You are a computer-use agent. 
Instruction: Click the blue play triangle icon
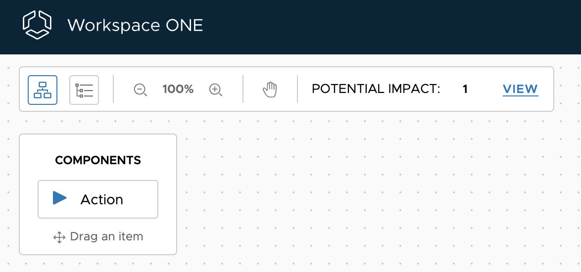pyautogui.click(x=59, y=198)
